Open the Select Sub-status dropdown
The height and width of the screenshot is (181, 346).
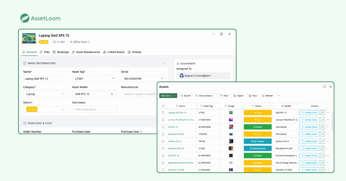click(x=94, y=109)
